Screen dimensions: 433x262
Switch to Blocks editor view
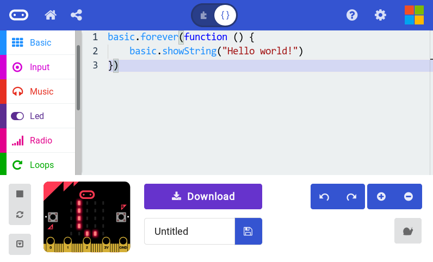[203, 15]
